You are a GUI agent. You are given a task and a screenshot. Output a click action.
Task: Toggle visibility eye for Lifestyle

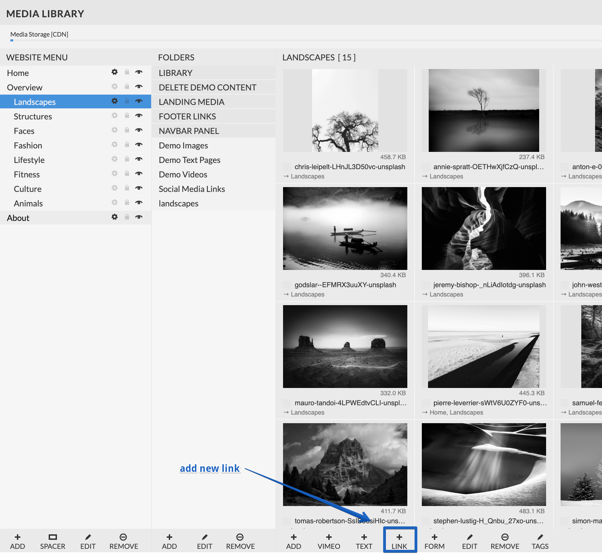[x=139, y=159]
